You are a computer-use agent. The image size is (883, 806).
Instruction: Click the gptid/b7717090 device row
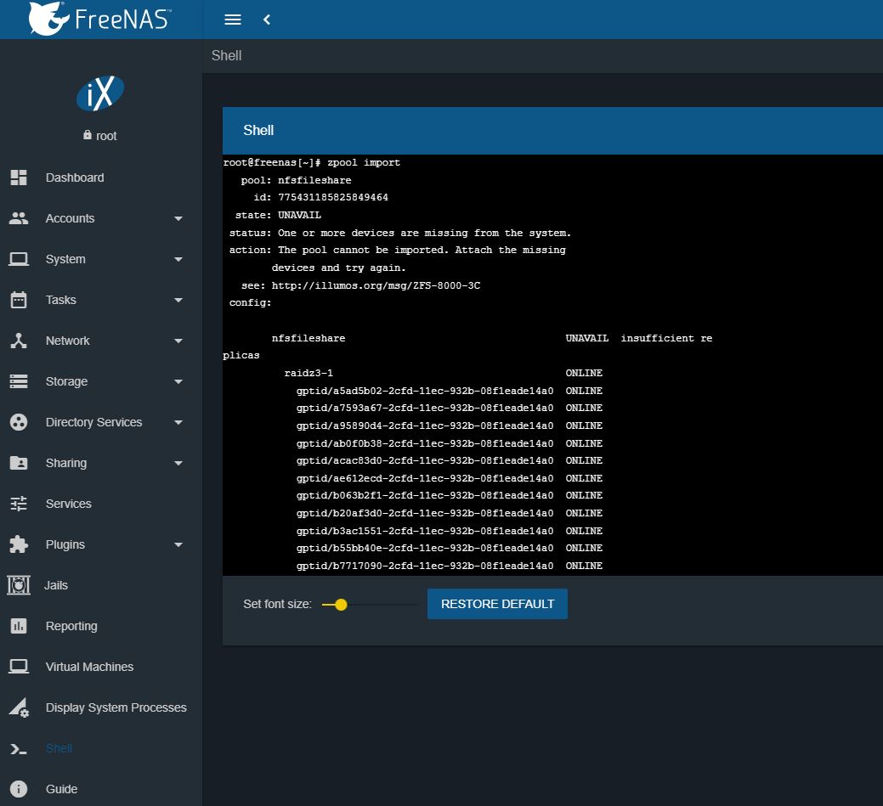[x=450, y=566]
